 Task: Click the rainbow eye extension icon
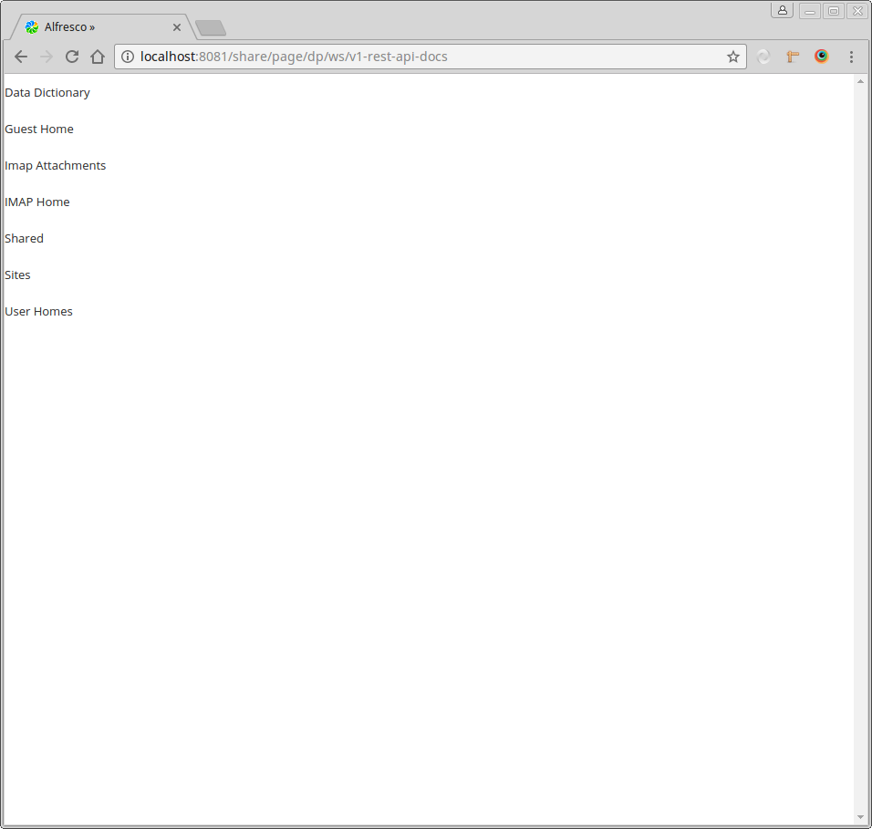[822, 57]
